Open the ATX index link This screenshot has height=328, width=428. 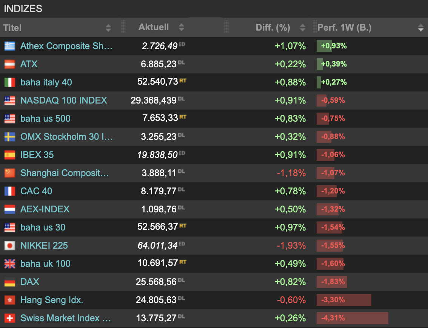(29, 64)
